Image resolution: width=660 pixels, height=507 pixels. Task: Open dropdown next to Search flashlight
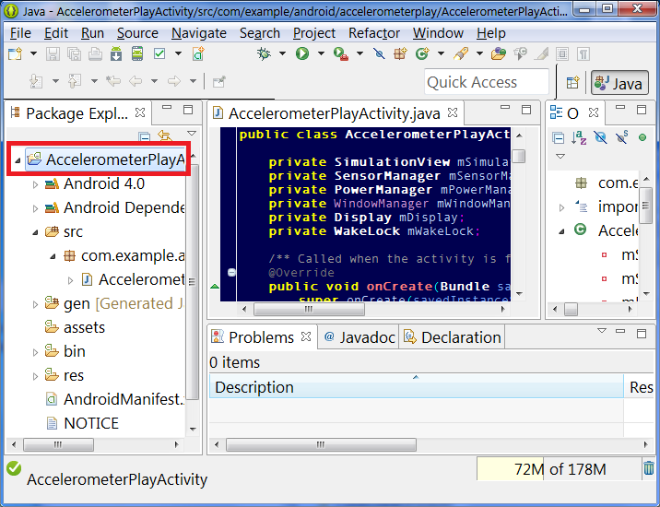pos(479,53)
